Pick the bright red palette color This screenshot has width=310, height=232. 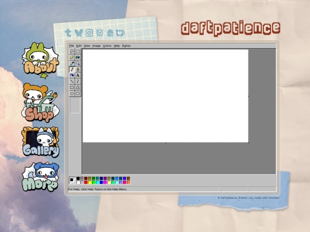(86, 182)
